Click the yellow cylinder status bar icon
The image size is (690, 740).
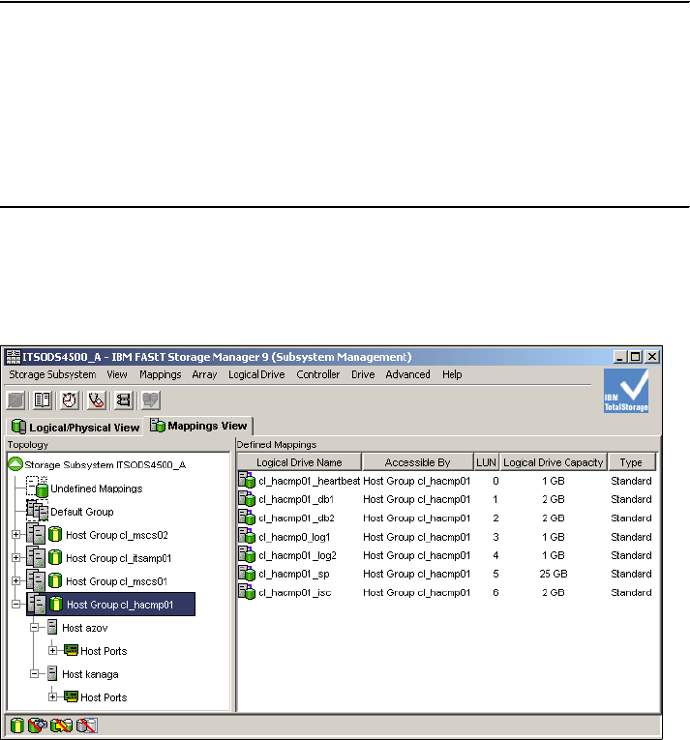(x=17, y=725)
